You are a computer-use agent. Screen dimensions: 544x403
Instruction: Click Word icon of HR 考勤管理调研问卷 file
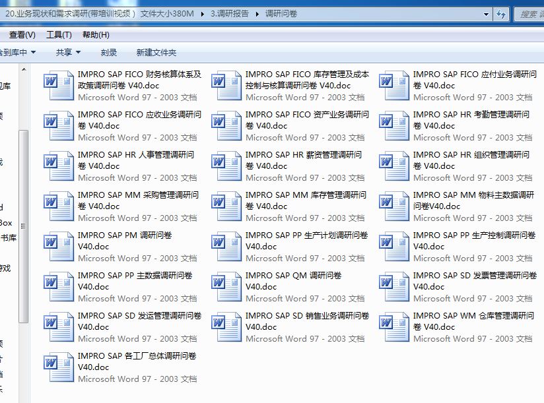(394, 126)
